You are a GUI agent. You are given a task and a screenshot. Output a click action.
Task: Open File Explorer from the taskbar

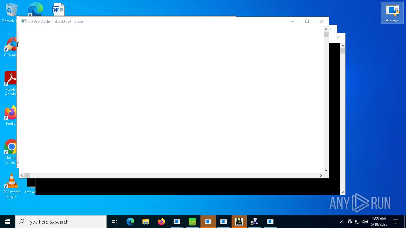click(x=146, y=222)
